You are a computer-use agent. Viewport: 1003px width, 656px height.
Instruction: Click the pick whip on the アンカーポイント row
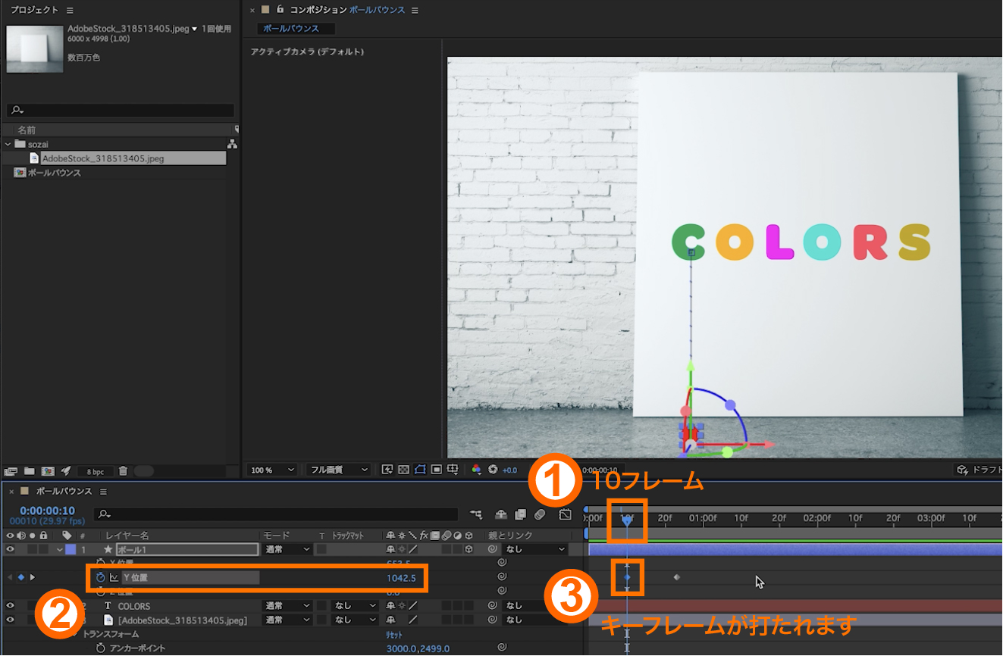501,648
